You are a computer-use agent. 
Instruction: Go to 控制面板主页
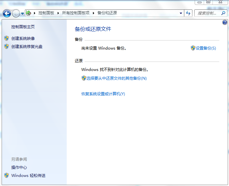click(23, 27)
